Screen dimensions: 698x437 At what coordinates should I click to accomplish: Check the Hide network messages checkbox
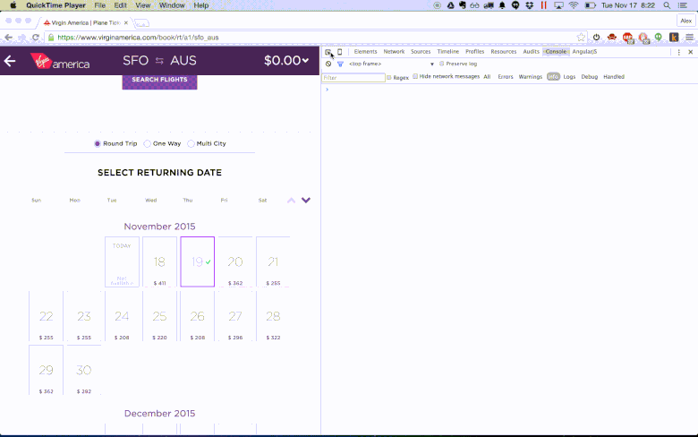click(415, 77)
